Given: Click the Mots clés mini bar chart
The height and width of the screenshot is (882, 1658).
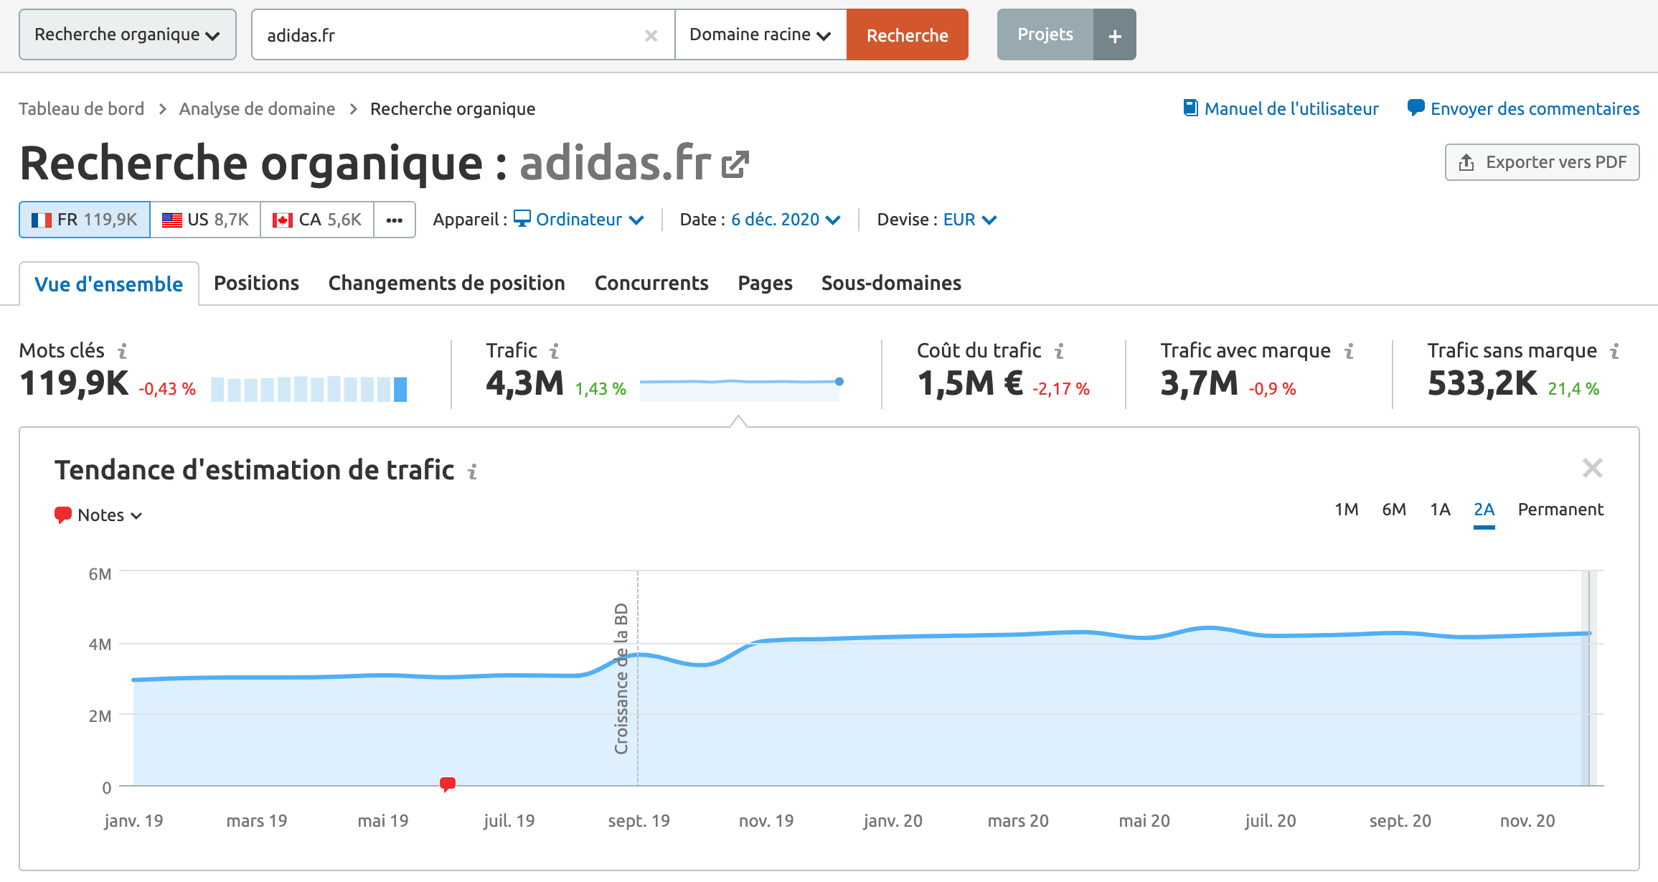Looking at the screenshot, I should tap(309, 388).
